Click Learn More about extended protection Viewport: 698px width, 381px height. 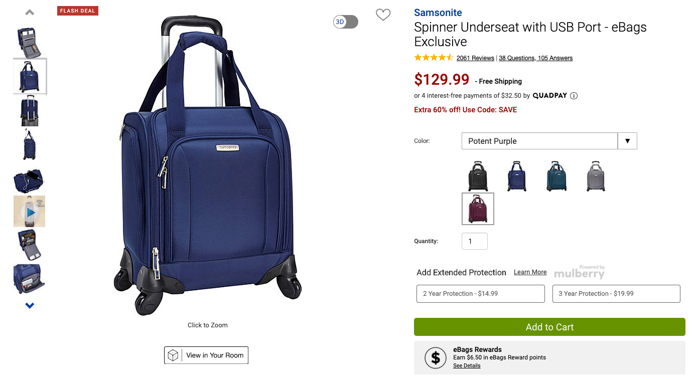coord(530,272)
